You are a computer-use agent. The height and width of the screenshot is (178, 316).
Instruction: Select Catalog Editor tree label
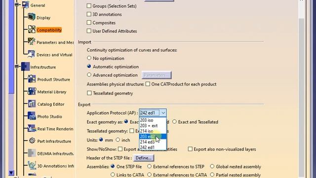(x=51, y=104)
